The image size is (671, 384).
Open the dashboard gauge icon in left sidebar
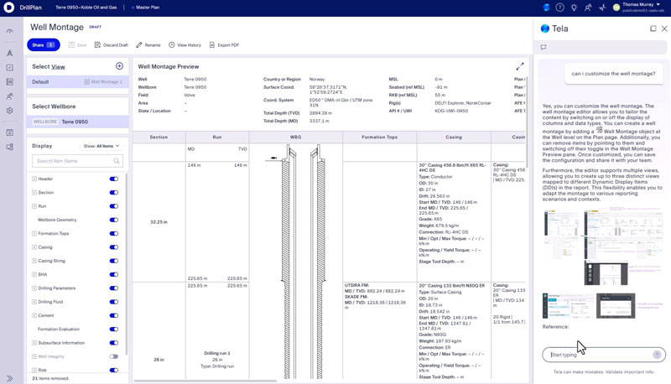click(10, 31)
